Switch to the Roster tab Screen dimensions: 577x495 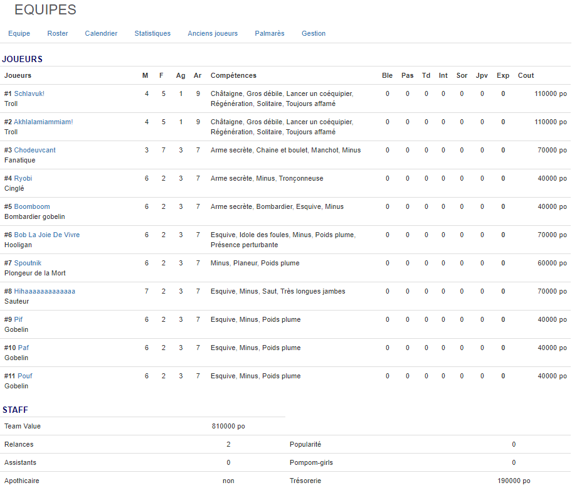tap(58, 33)
